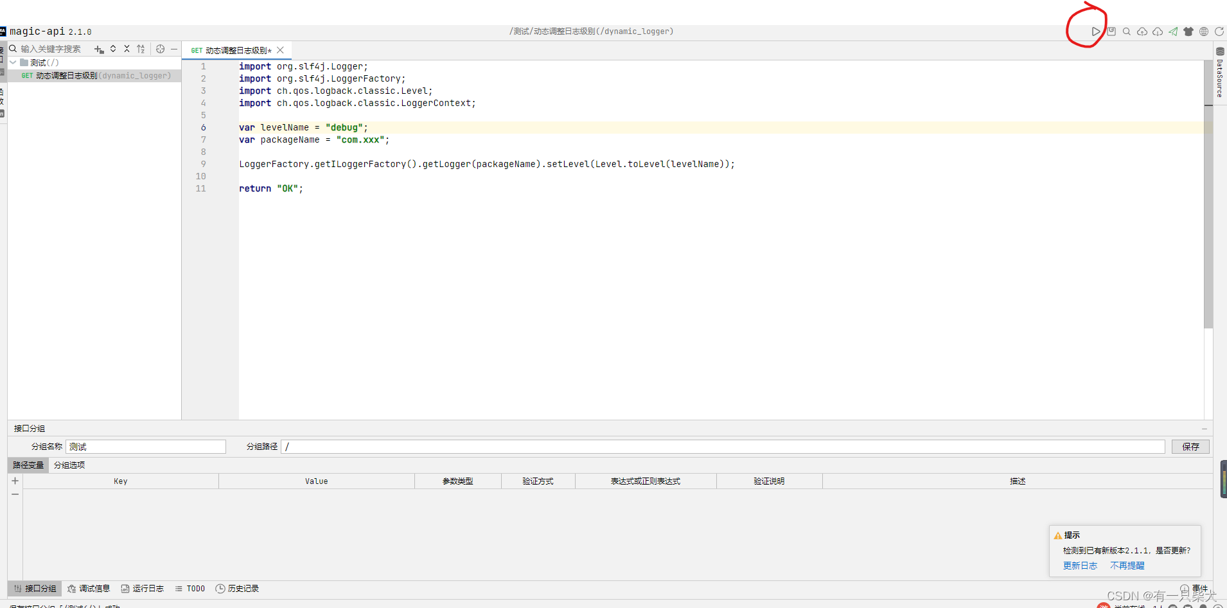Click the LoggerFactory.getILoggerFactory code line
Image resolution: width=1227 pixels, height=608 pixels.
[x=487, y=165]
